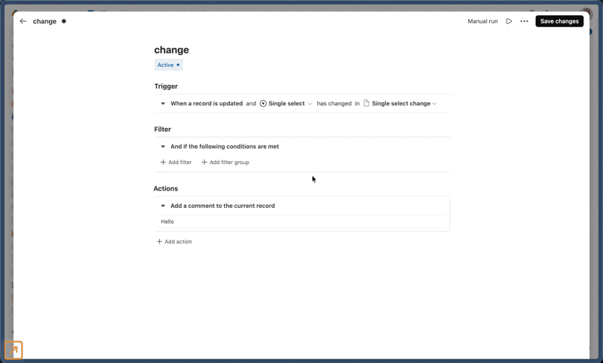603x363 pixels.
Task: Click the plus icon beside Add filter
Action: (164, 162)
